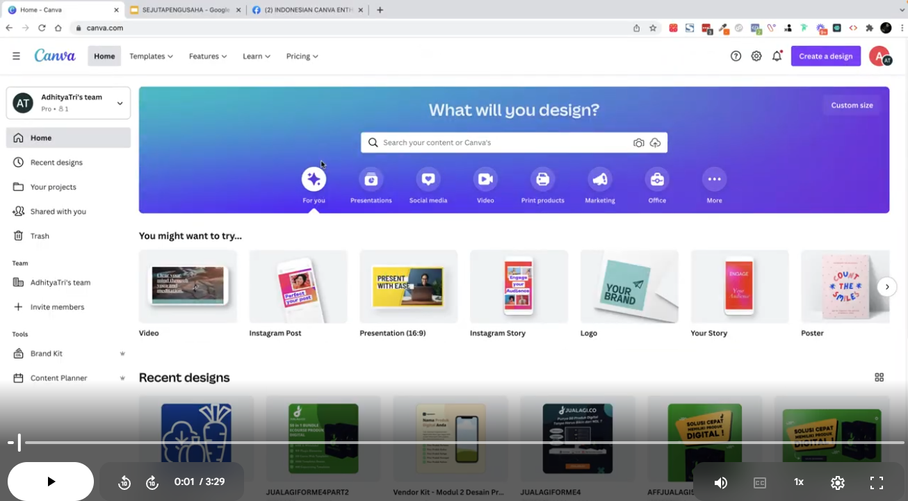The image size is (908, 501).
Task: Open the Canva hamburger menu
Action: 16,56
